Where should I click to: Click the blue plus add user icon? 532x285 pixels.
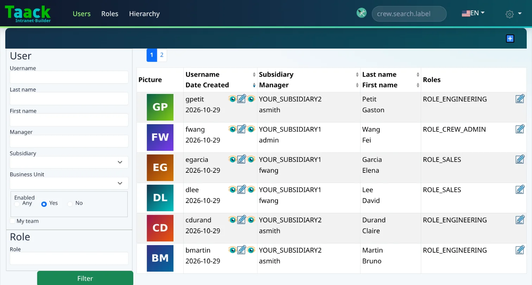click(510, 38)
